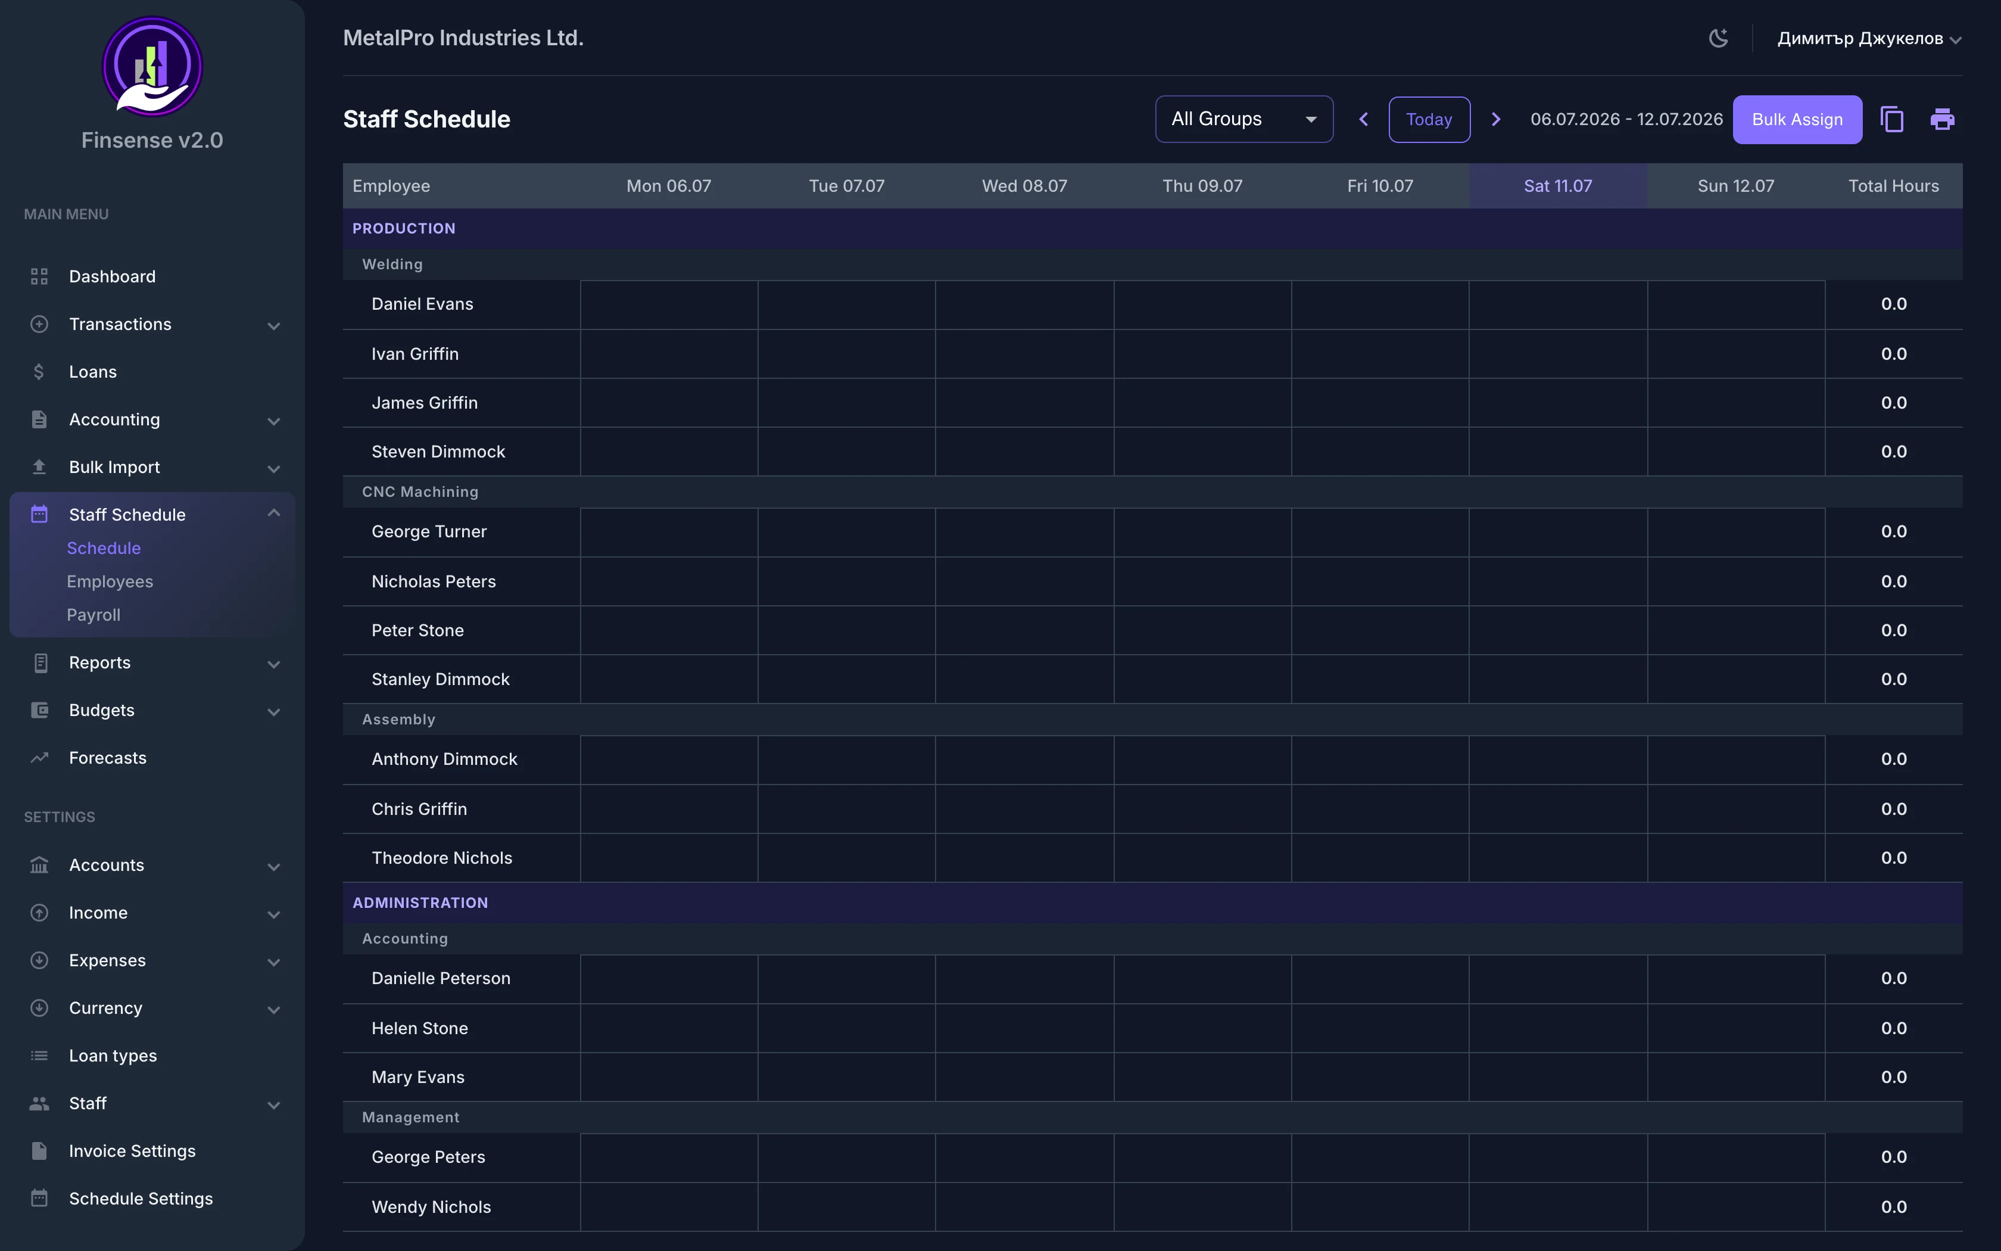Screen dimensions: 2001x1251
Task: Click the Bulk Assign button
Action: click(x=1797, y=120)
